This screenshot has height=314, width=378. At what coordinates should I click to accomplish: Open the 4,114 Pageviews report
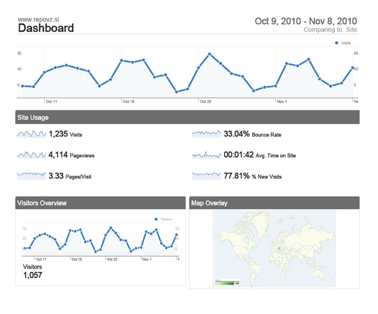71,155
